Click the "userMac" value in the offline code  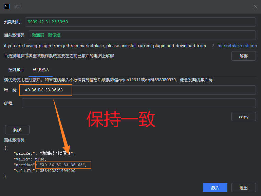coord(63,165)
